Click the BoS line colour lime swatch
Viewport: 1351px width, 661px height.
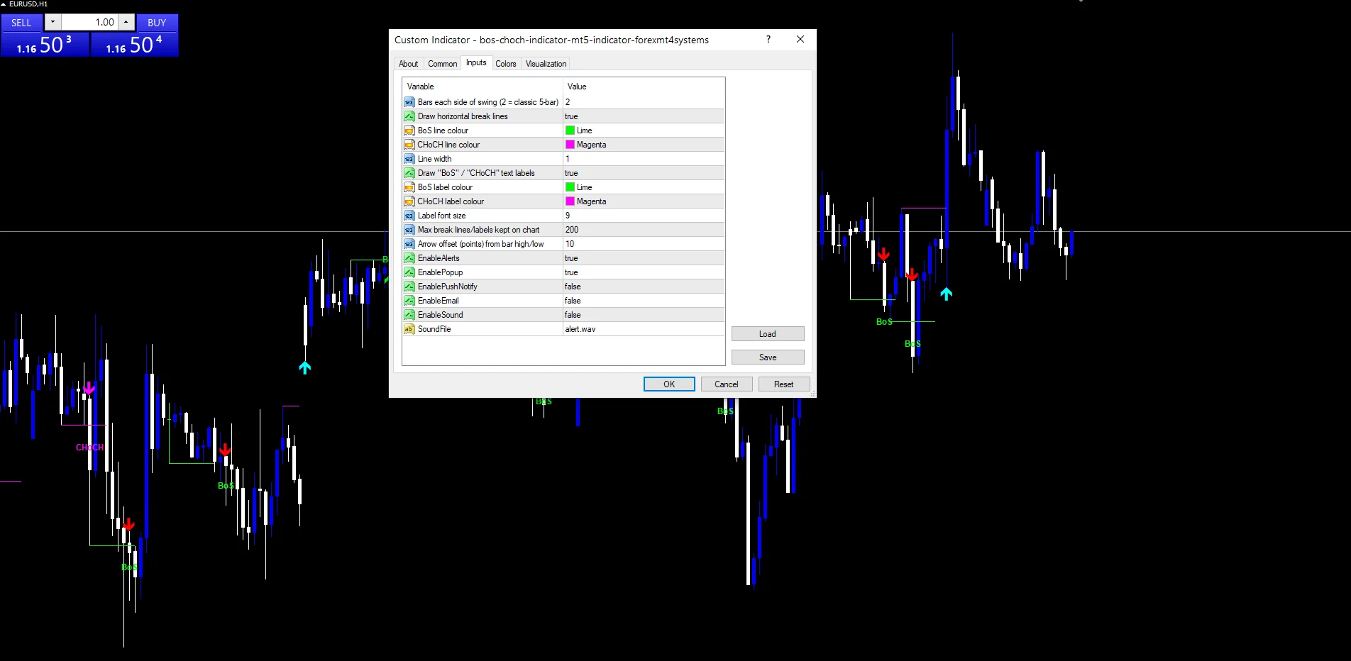pos(570,130)
